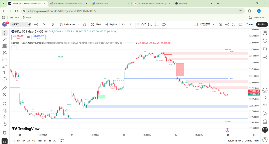Image resolution: width=269 pixels, height=144 pixels.
Task: Open the products grid menu
Action: [265, 130]
